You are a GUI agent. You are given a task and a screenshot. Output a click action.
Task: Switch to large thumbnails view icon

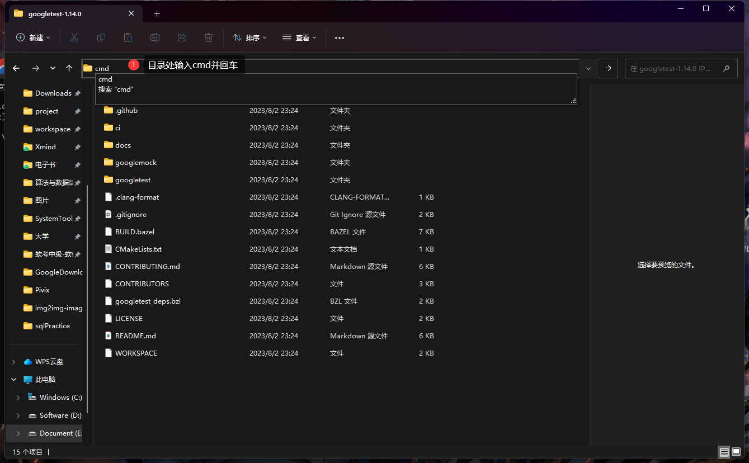tap(736, 452)
